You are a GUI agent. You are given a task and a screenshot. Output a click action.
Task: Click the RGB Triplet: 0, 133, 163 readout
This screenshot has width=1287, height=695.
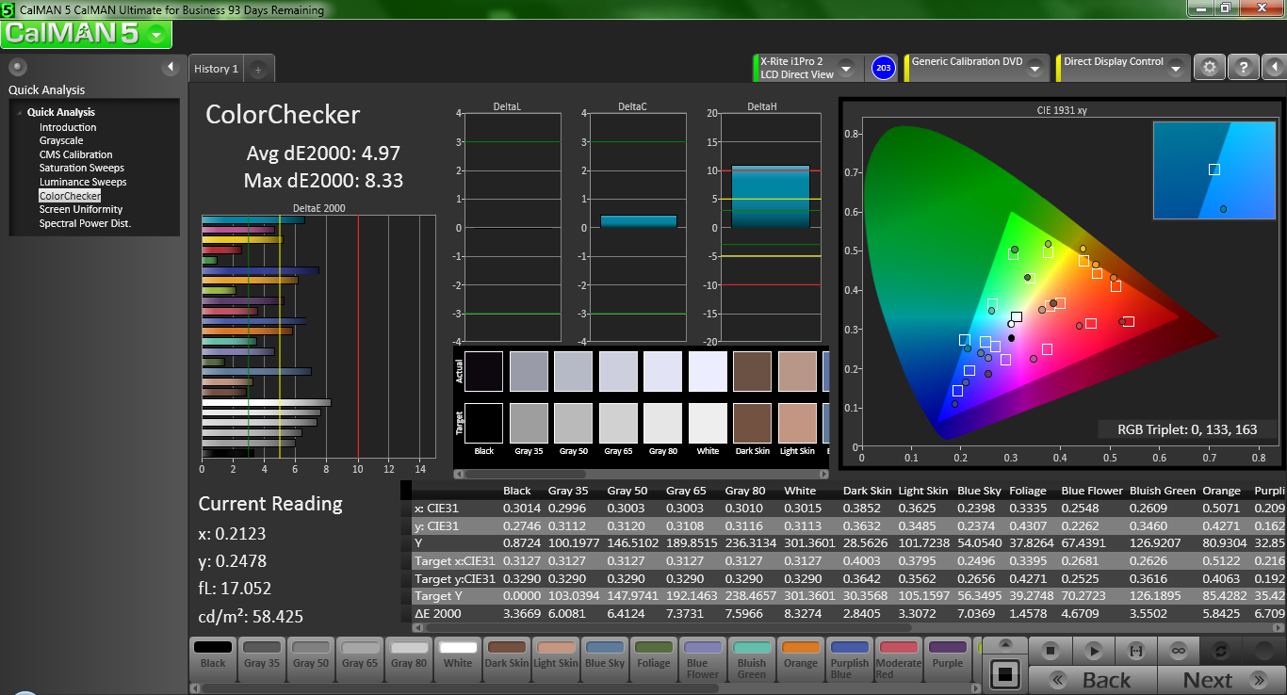click(1186, 429)
